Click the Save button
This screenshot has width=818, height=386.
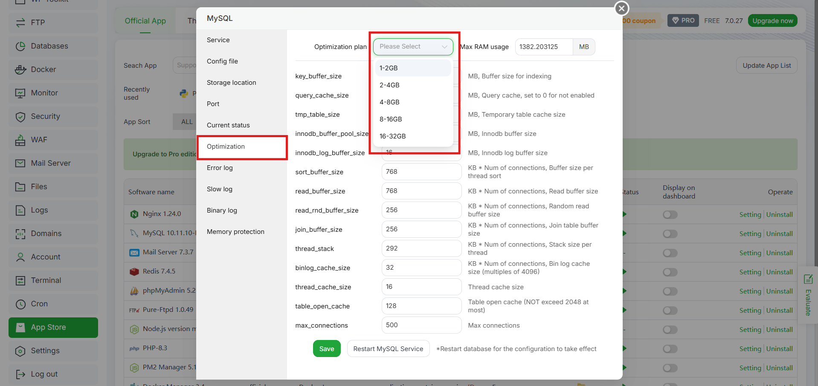pyautogui.click(x=327, y=349)
